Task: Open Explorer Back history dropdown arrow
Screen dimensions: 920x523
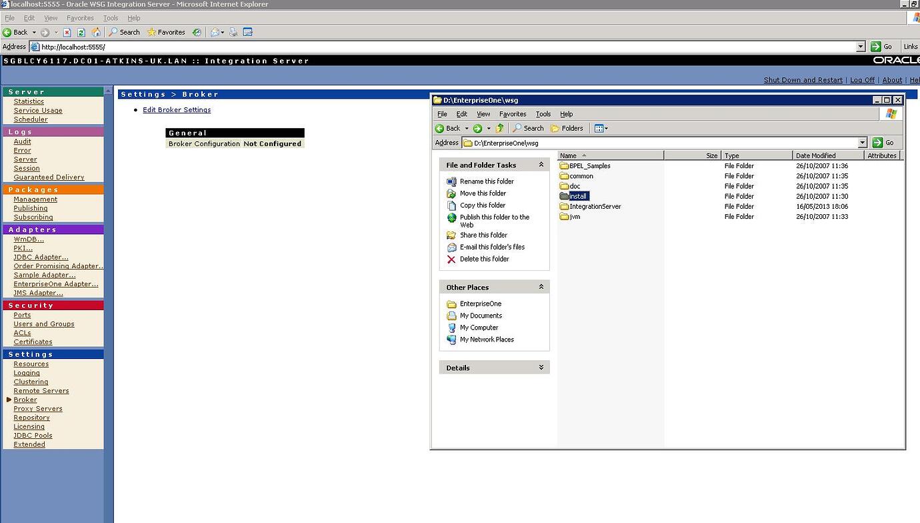Action: [467, 128]
